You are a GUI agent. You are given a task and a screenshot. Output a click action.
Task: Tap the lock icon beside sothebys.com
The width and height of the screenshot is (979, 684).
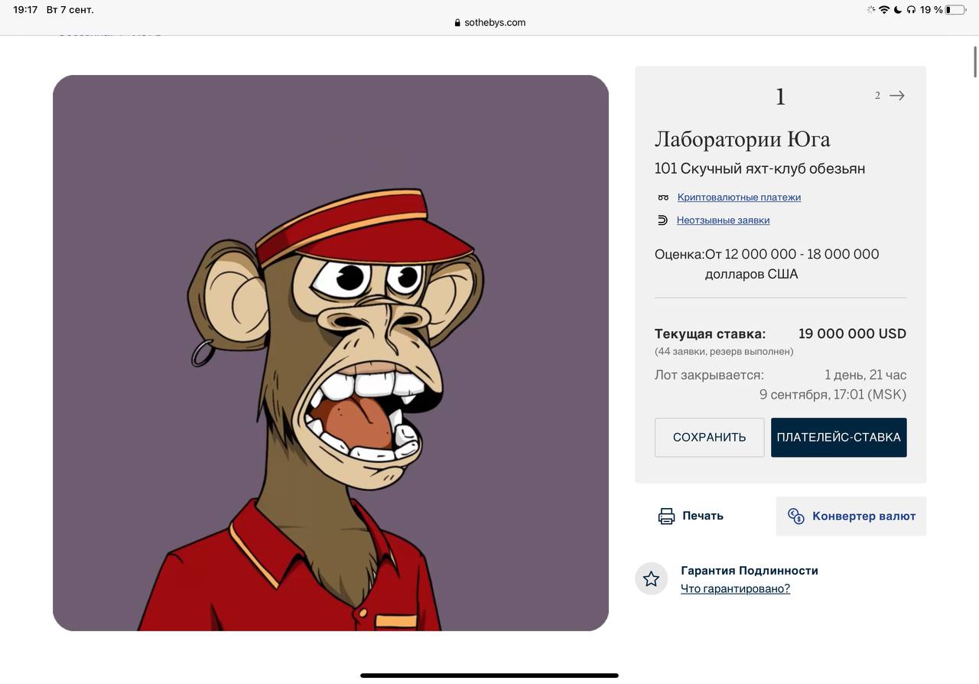coord(457,23)
